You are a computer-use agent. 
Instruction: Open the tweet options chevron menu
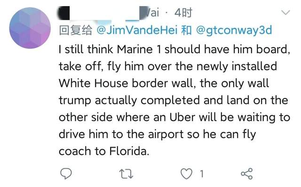(285, 13)
